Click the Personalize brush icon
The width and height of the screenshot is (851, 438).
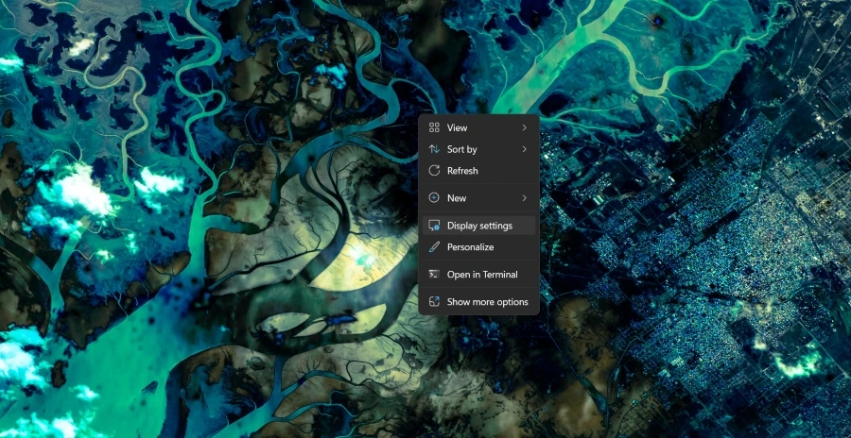(434, 247)
